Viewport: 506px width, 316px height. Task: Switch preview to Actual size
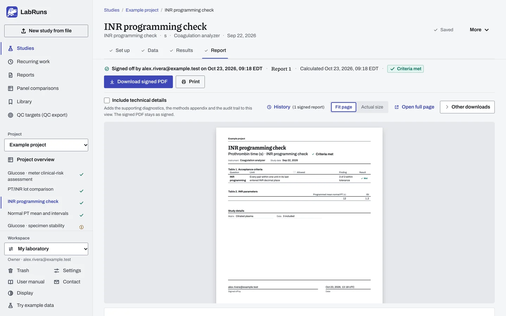click(372, 107)
